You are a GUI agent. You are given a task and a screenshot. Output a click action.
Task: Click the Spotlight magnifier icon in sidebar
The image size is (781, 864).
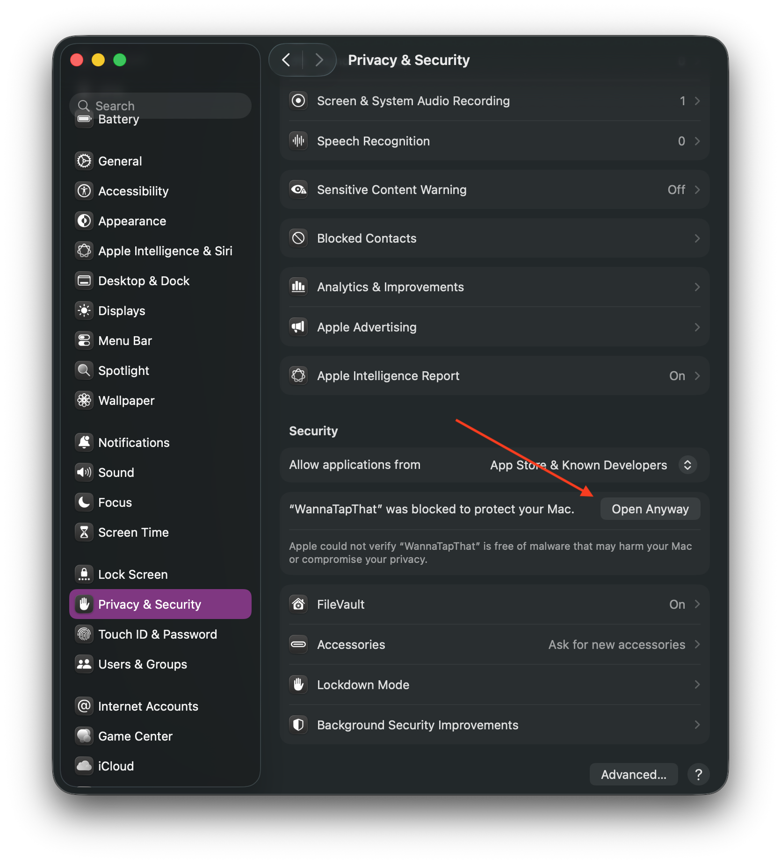coord(84,370)
